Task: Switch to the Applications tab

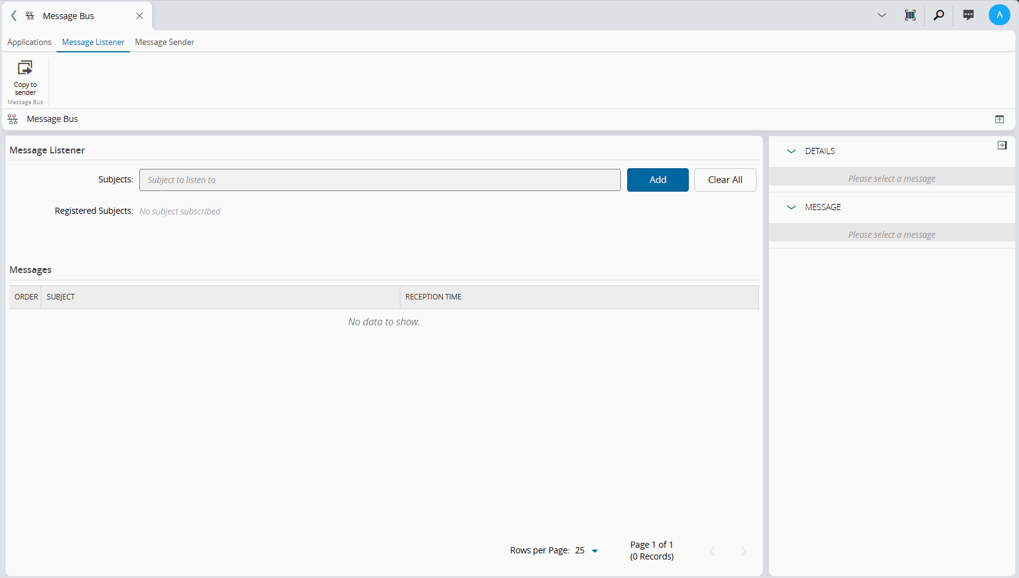Action: (x=30, y=42)
